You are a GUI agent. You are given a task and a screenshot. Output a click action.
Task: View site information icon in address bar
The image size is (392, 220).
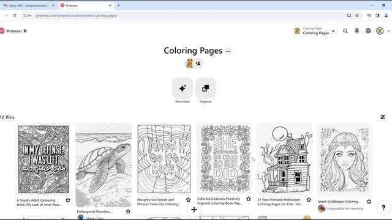click(28, 15)
